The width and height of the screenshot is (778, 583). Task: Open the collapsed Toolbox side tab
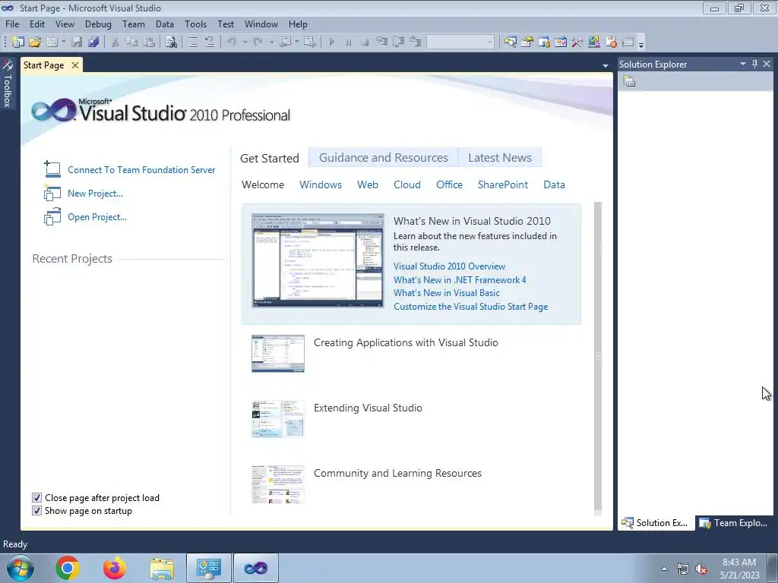point(8,84)
